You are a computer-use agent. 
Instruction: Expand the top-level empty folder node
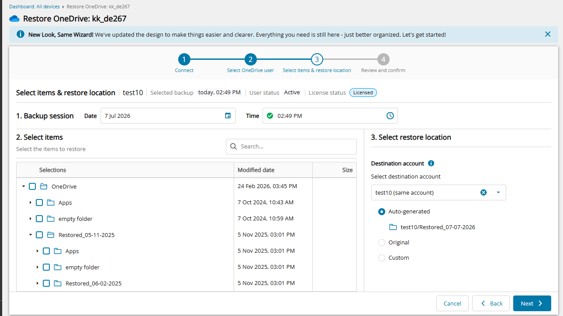[x=31, y=219]
